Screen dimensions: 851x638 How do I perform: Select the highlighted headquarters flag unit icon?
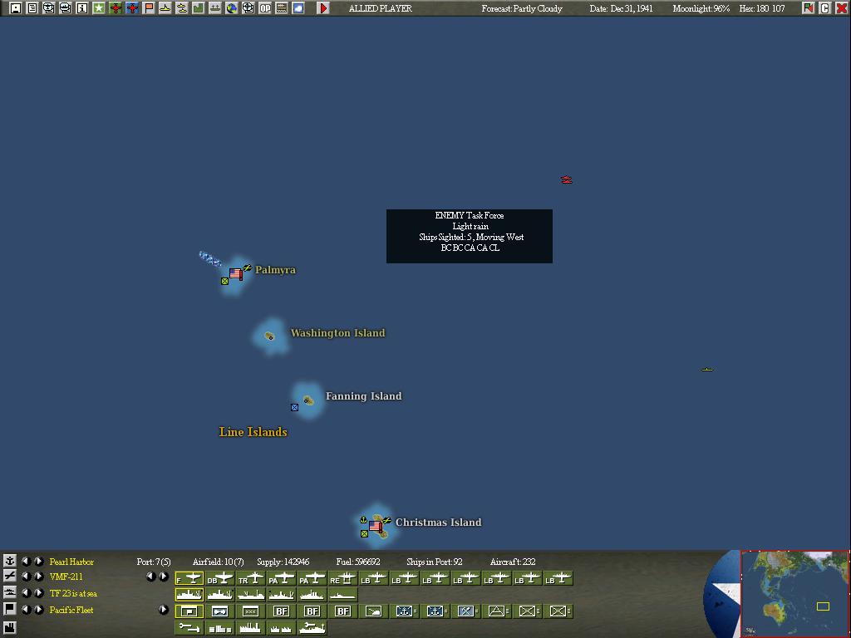[x=189, y=611]
